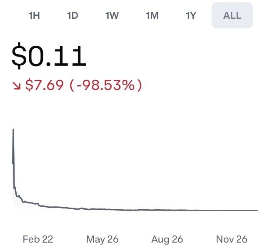270x248 pixels.
Task: Show the 1M price history
Action: pyautogui.click(x=152, y=15)
